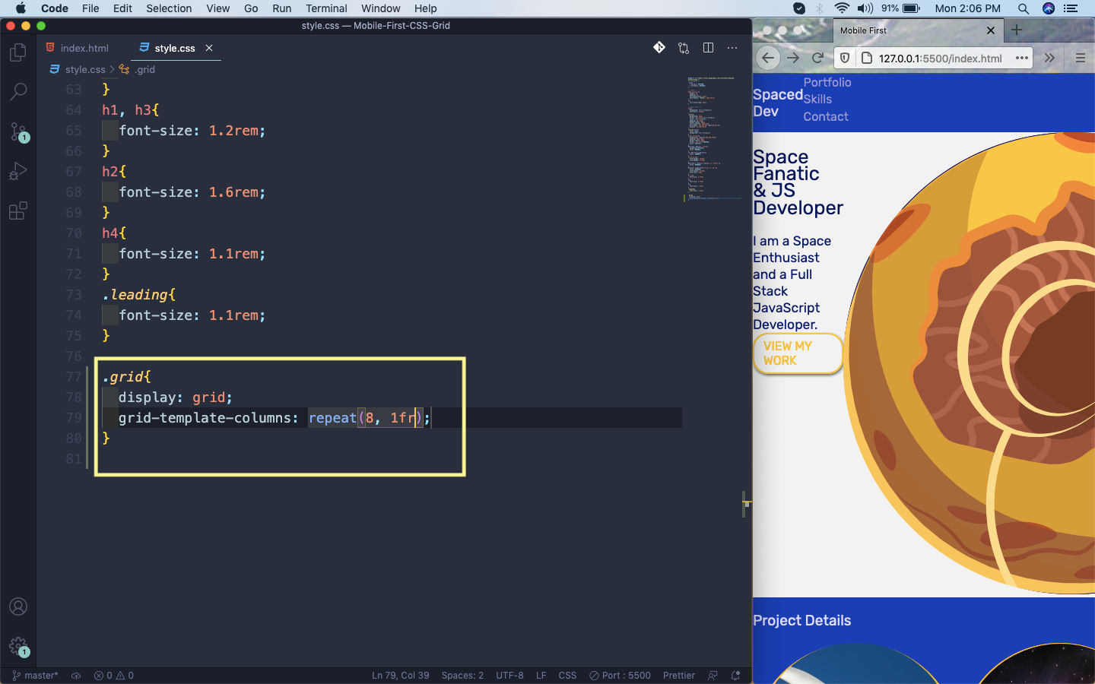Open the Go menu
Screen dimensions: 1095x684
click(251, 8)
